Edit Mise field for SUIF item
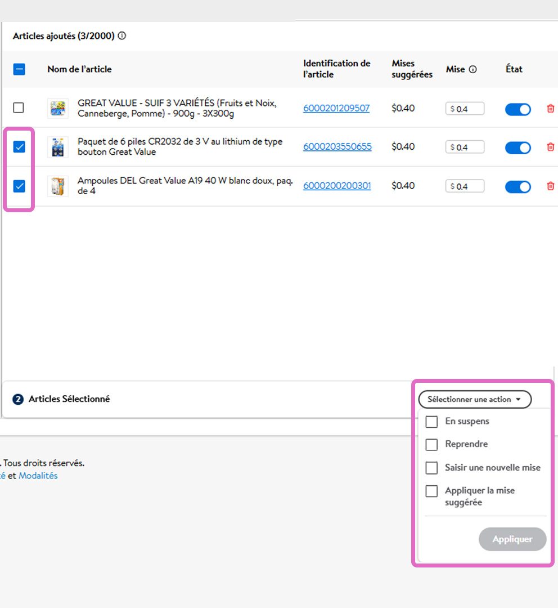Image resolution: width=558 pixels, height=608 pixels. [x=465, y=109]
